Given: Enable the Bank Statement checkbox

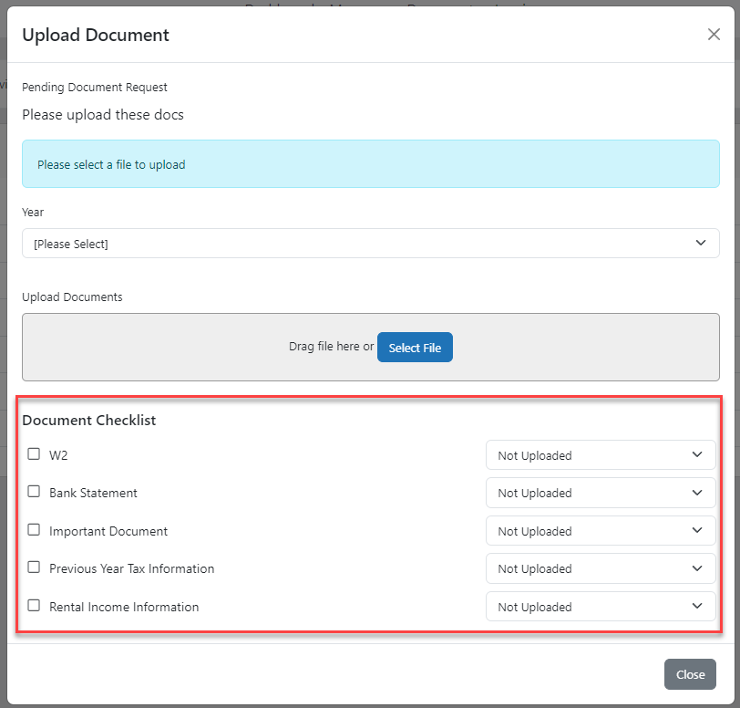Looking at the screenshot, I should (x=34, y=491).
